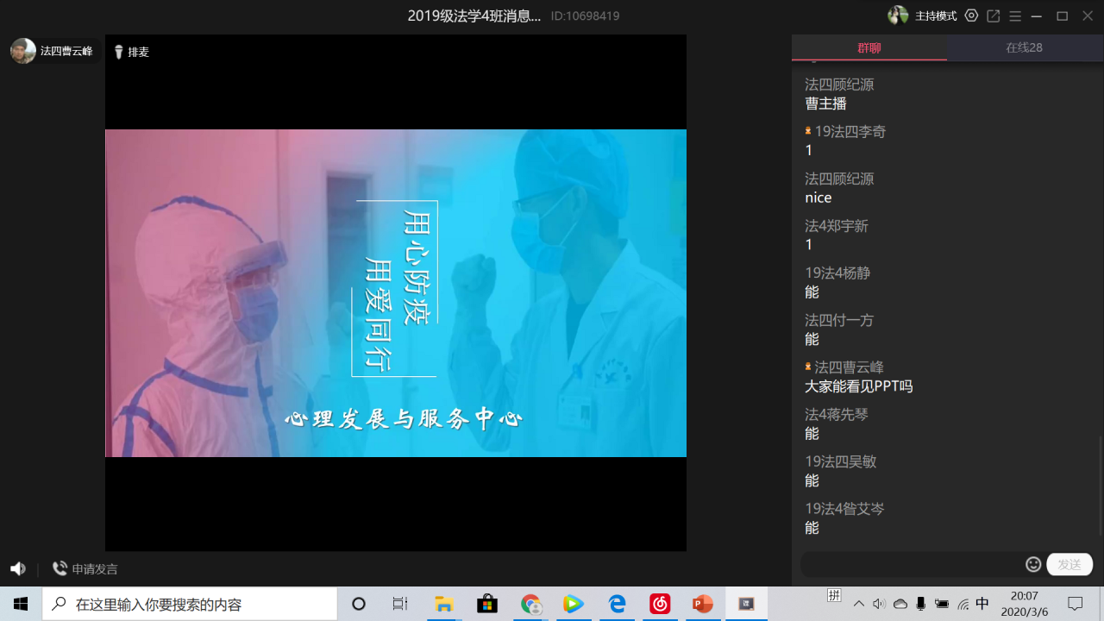
Task: Open NetEase Cloud Music taskbar icon
Action: (x=660, y=604)
